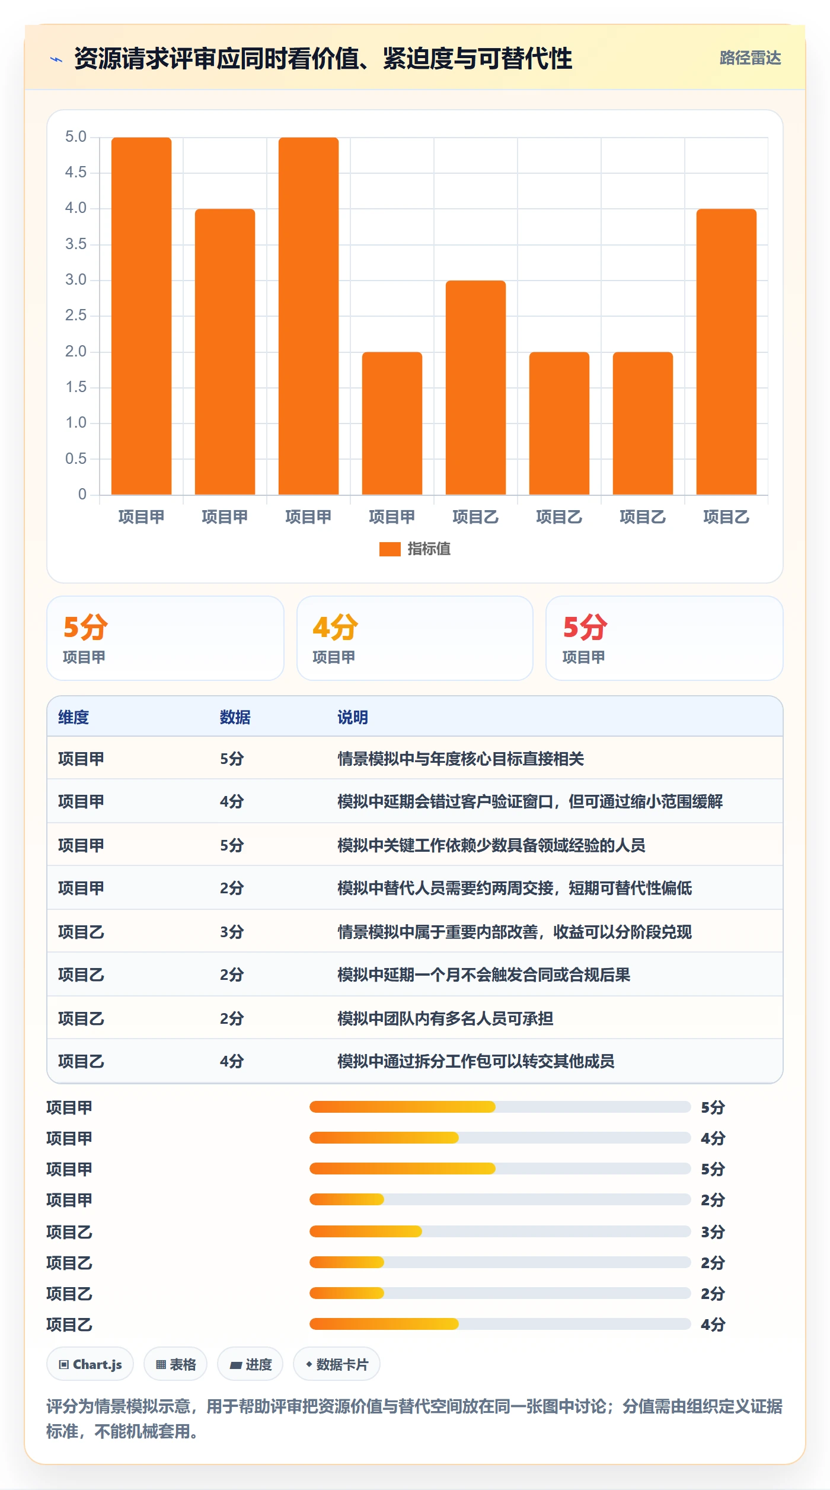Select the 项目甲 chart bar reaching 4.0
The width and height of the screenshot is (830, 1490).
[225, 352]
